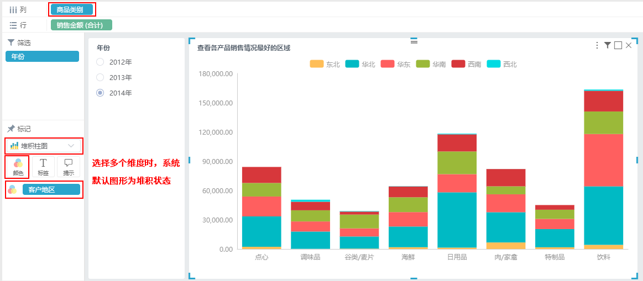643x281 pixels.
Task: Click the 销售金额 (合计) pill in the row shelf
Action: point(81,25)
